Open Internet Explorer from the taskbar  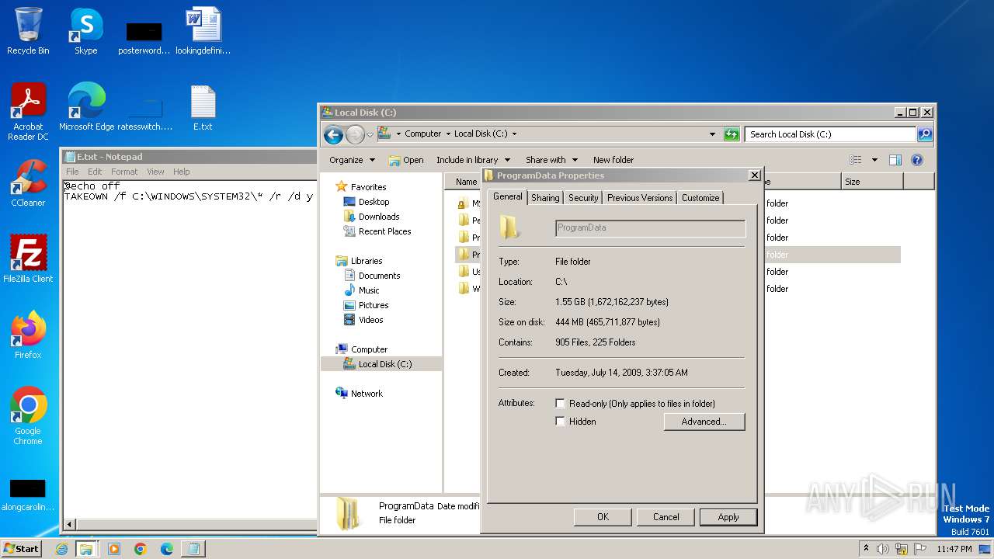[61, 549]
